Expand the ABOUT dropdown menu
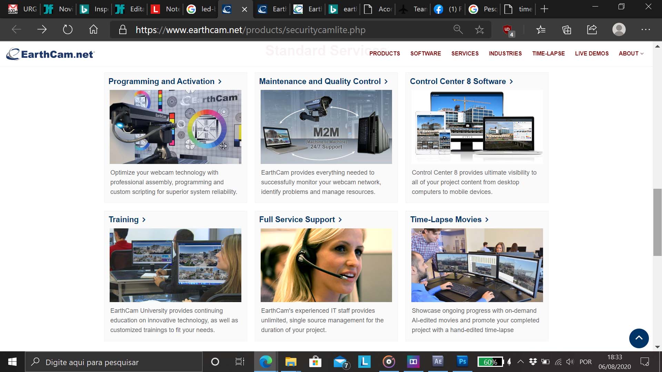 tap(631, 53)
